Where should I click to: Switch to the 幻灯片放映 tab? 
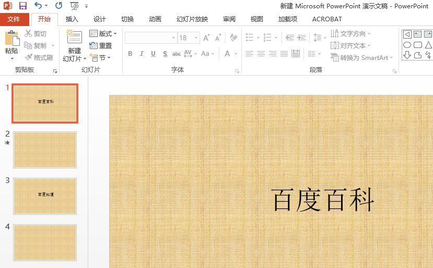(x=192, y=19)
